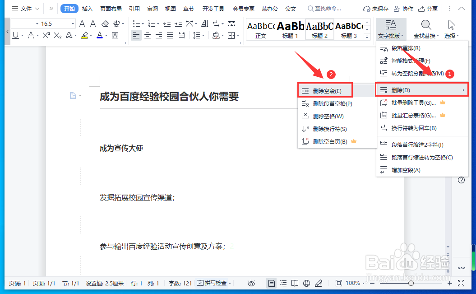This screenshot has height=294, width=476.
Task: Apply the 正文 style
Action: pos(261,29)
